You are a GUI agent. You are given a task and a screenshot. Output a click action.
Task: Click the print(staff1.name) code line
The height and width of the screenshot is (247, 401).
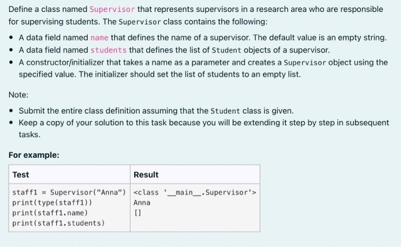[x=50, y=213]
